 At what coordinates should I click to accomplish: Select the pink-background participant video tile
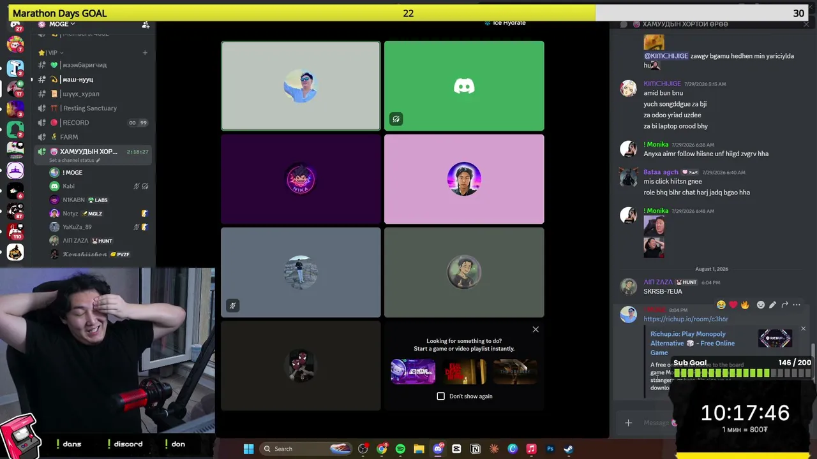pos(464,179)
